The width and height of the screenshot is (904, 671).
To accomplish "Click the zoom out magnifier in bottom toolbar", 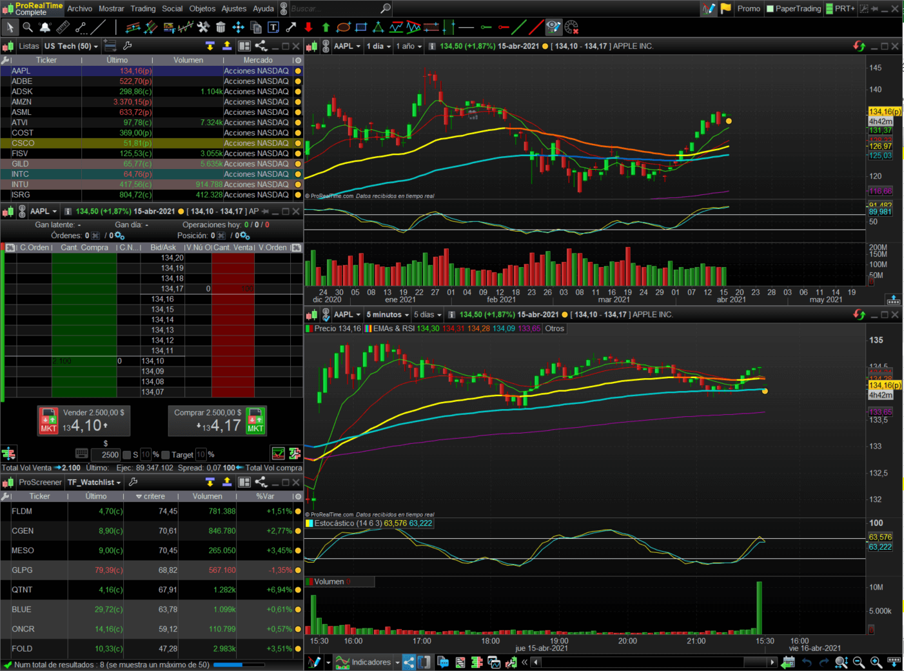I will point(859,662).
